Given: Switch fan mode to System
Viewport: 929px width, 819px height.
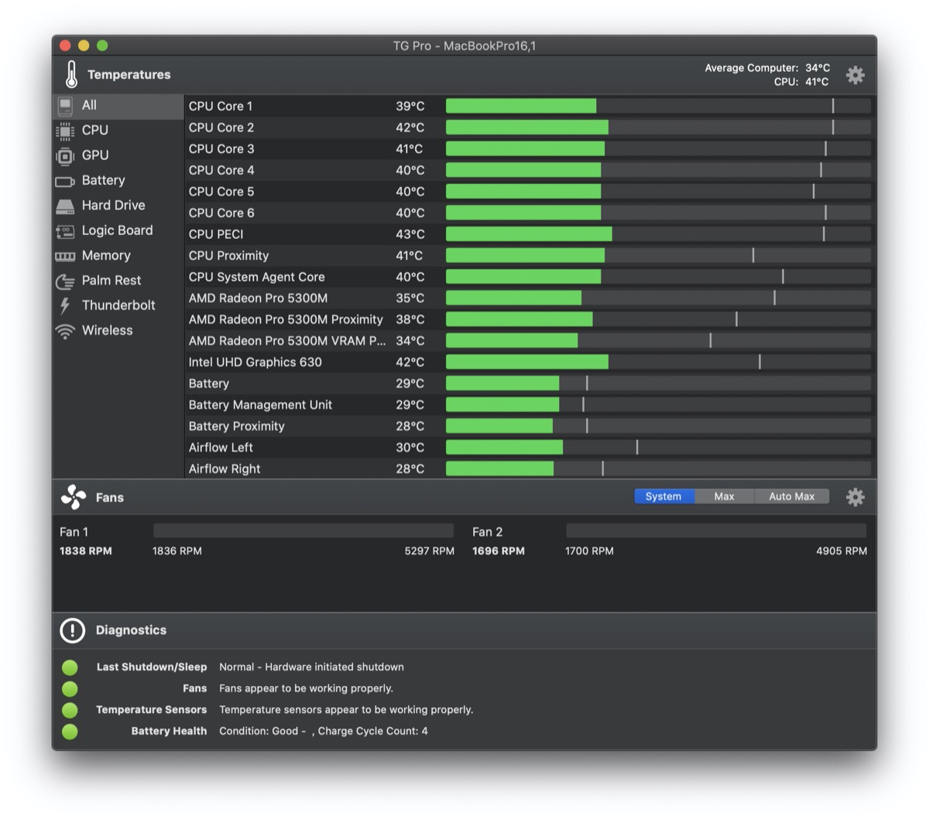Looking at the screenshot, I should pos(663,497).
